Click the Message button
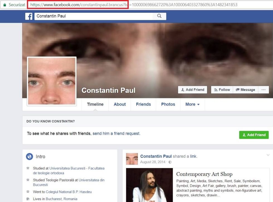This screenshot has height=202, width=273. click(x=245, y=90)
